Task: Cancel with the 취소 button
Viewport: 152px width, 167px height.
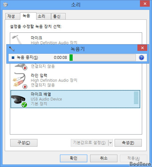Action: click(104, 158)
